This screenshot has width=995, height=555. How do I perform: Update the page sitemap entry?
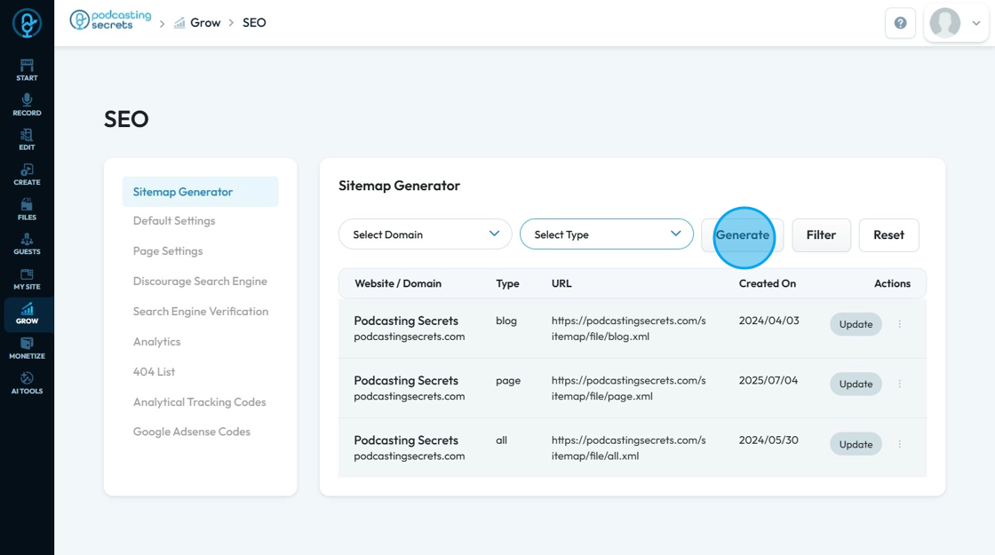click(x=856, y=384)
